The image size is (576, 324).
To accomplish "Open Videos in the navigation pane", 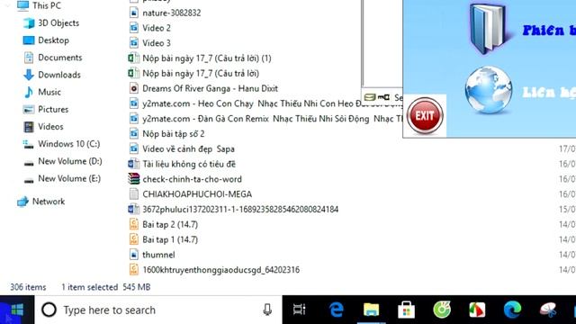I will pos(50,127).
